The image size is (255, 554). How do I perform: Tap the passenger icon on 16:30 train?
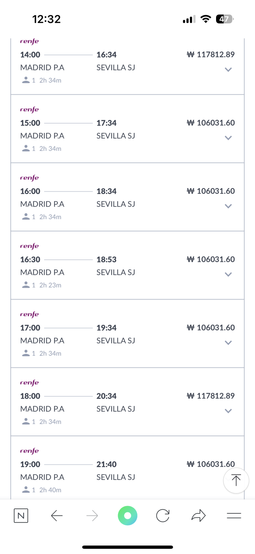[26, 285]
